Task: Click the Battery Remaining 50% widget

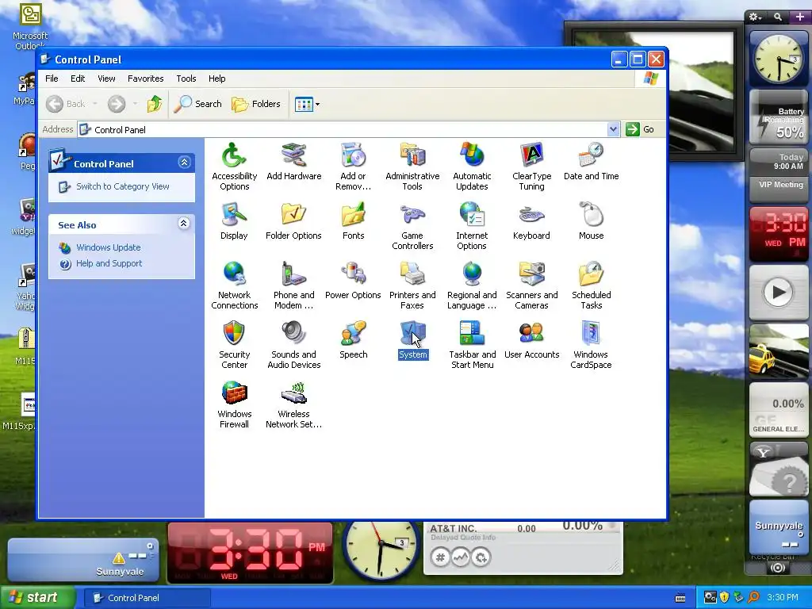Action: pos(779,117)
